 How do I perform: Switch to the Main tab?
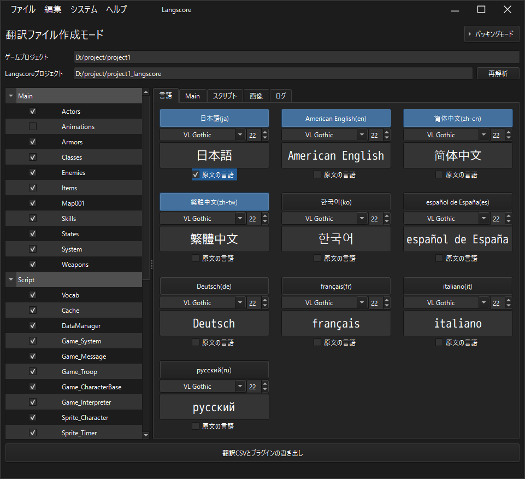[192, 96]
